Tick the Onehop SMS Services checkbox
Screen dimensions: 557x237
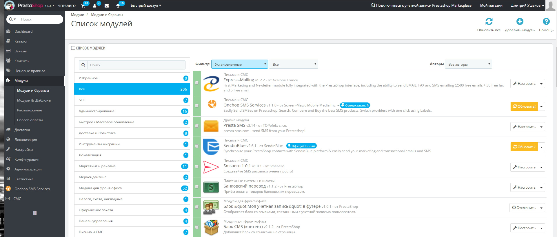click(x=197, y=106)
